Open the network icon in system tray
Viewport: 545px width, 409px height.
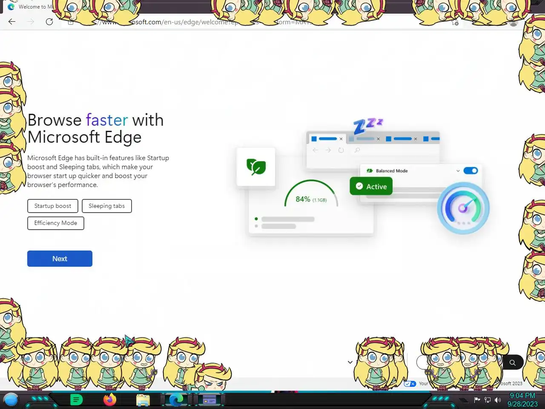[x=488, y=400]
